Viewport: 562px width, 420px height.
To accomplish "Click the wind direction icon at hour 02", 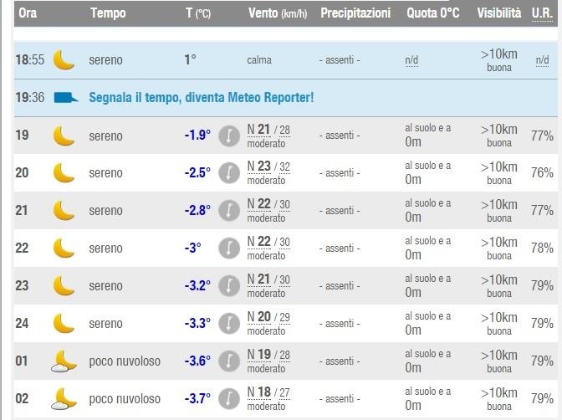I will coord(229,399).
